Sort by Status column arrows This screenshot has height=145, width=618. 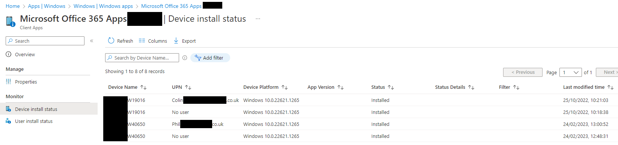391,87
